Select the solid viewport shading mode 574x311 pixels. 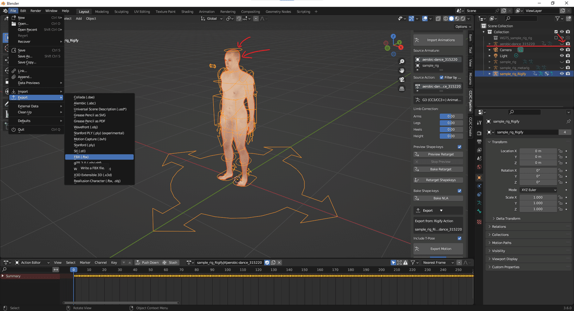[x=451, y=19]
